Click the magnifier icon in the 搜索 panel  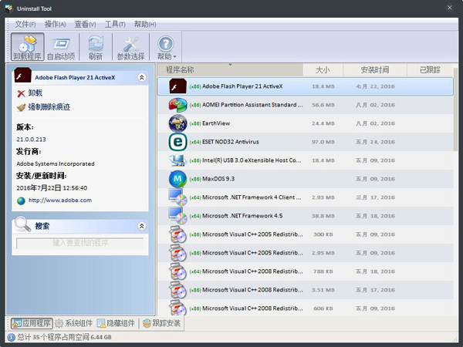[22, 224]
